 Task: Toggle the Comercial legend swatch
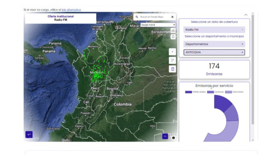210,92
